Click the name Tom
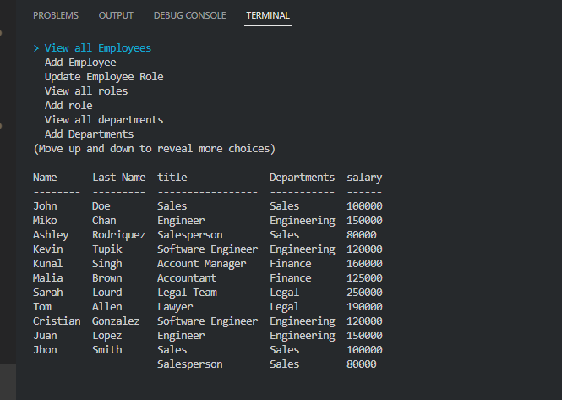Image resolution: width=562 pixels, height=400 pixels. coord(42,306)
